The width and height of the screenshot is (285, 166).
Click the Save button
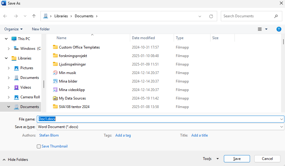click(x=237, y=159)
